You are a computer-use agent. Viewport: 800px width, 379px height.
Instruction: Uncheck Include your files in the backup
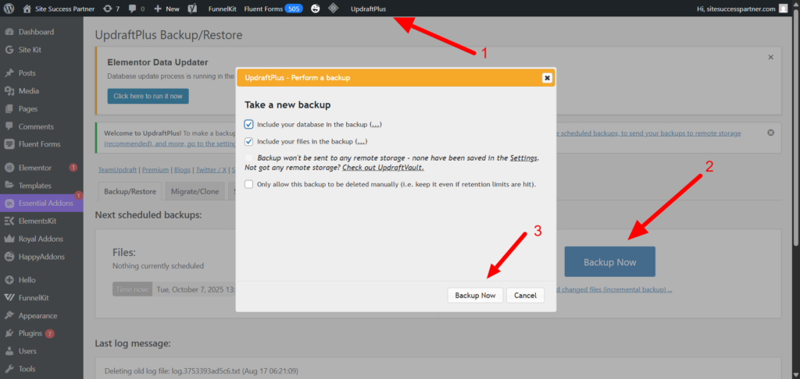[248, 141]
